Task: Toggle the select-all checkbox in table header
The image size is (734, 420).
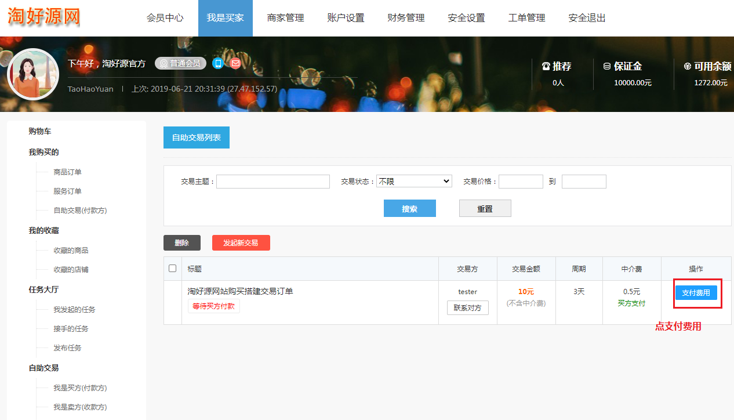Action: (172, 269)
